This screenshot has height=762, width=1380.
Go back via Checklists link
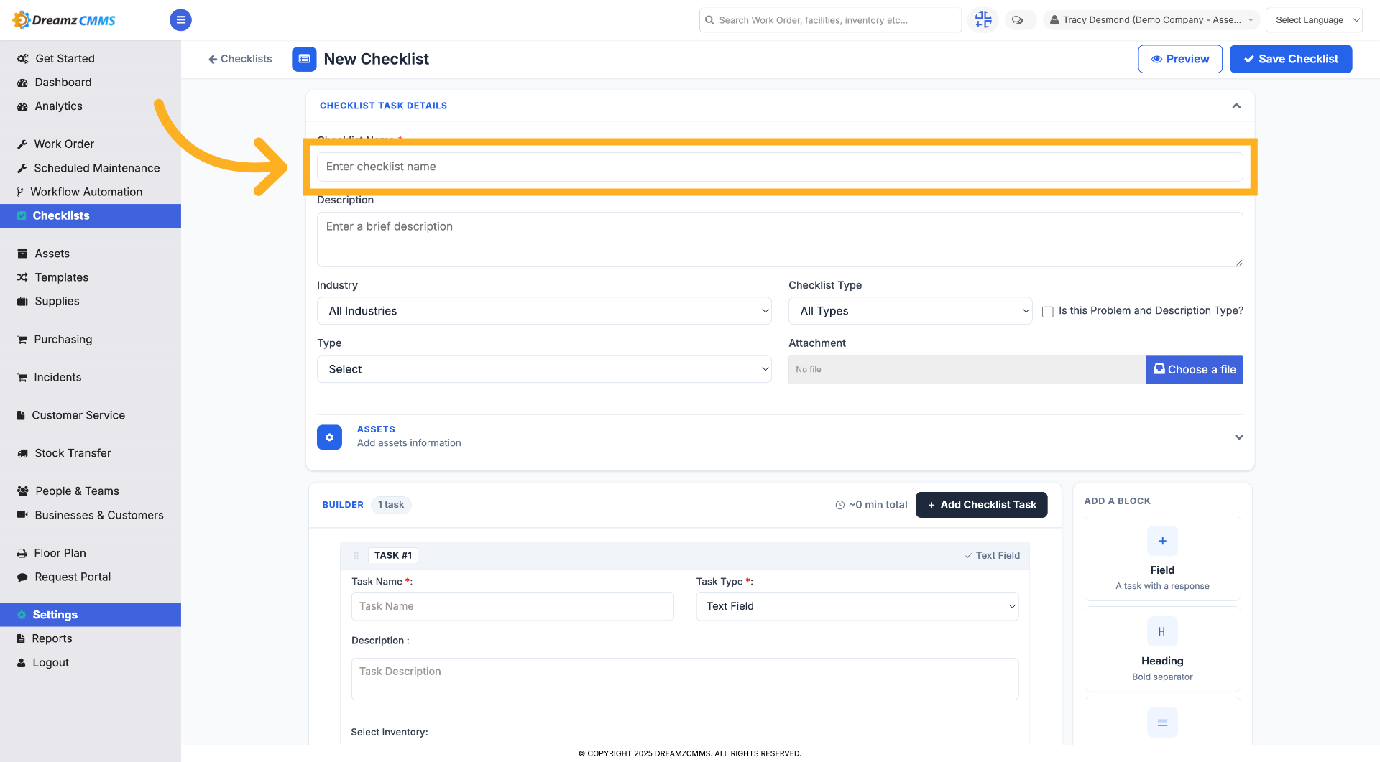[x=240, y=59]
